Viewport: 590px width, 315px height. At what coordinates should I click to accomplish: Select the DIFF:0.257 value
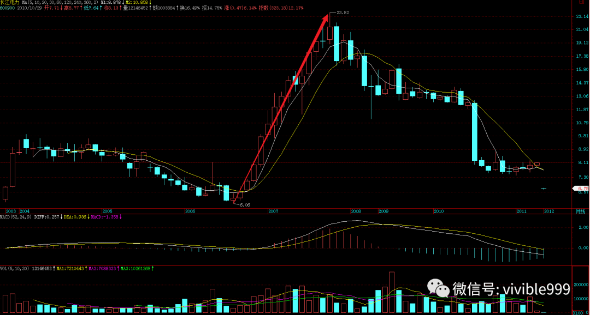[x=46, y=217]
